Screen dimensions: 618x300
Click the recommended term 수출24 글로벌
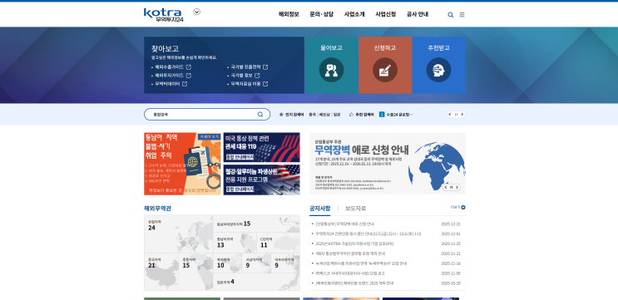[x=398, y=115]
